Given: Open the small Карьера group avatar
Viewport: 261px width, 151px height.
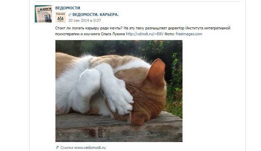Looking at the screenshot, I should tap(60, 17).
